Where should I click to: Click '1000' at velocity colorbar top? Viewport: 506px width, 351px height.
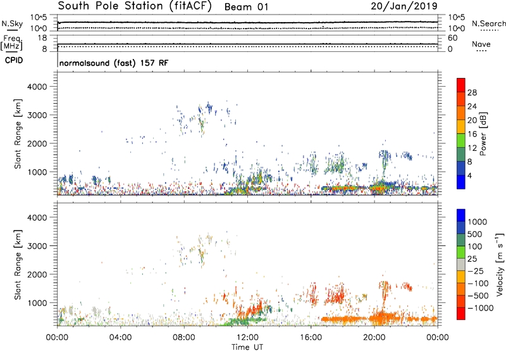478,222
